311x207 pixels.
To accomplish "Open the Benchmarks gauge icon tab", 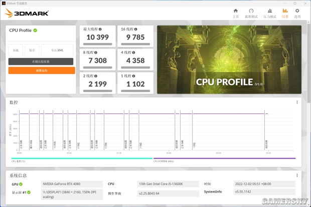I will click(x=251, y=13).
